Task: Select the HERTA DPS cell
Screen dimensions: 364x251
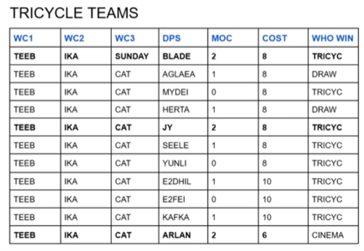Action: point(183,110)
